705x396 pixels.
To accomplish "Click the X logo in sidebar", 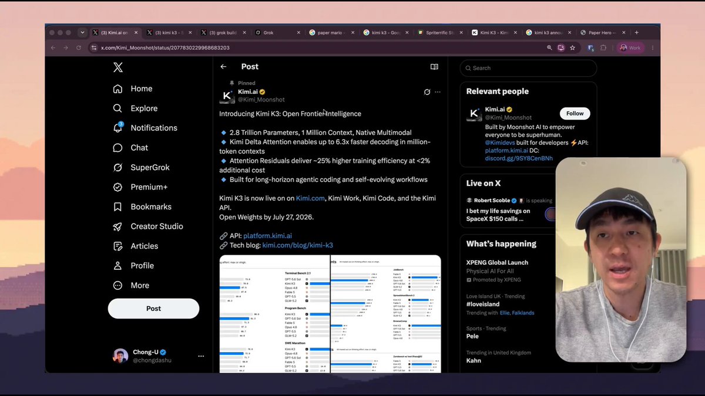I will coord(118,67).
